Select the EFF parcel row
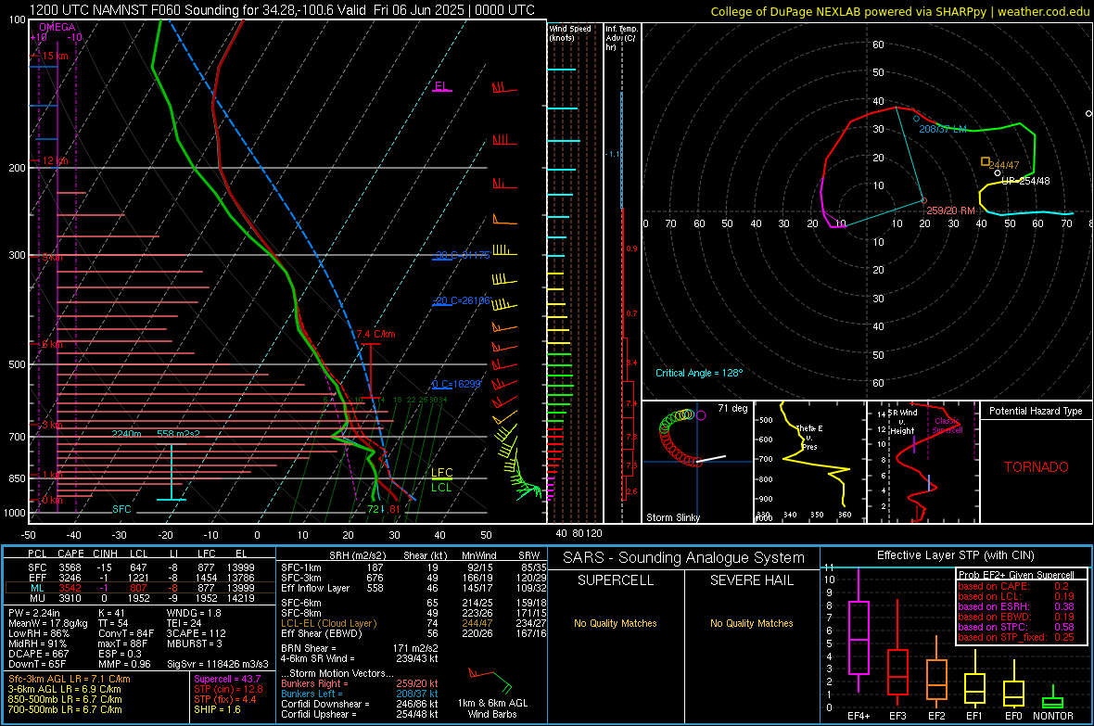 [140, 578]
